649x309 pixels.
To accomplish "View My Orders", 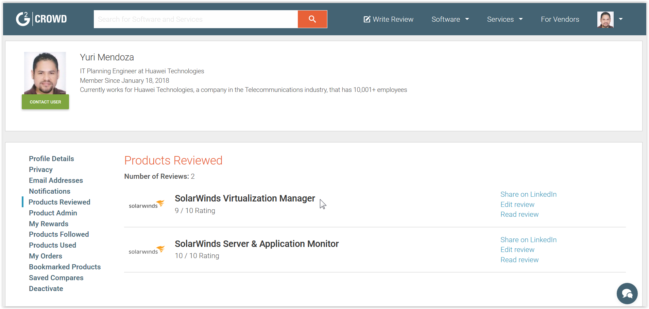I will click(x=46, y=256).
